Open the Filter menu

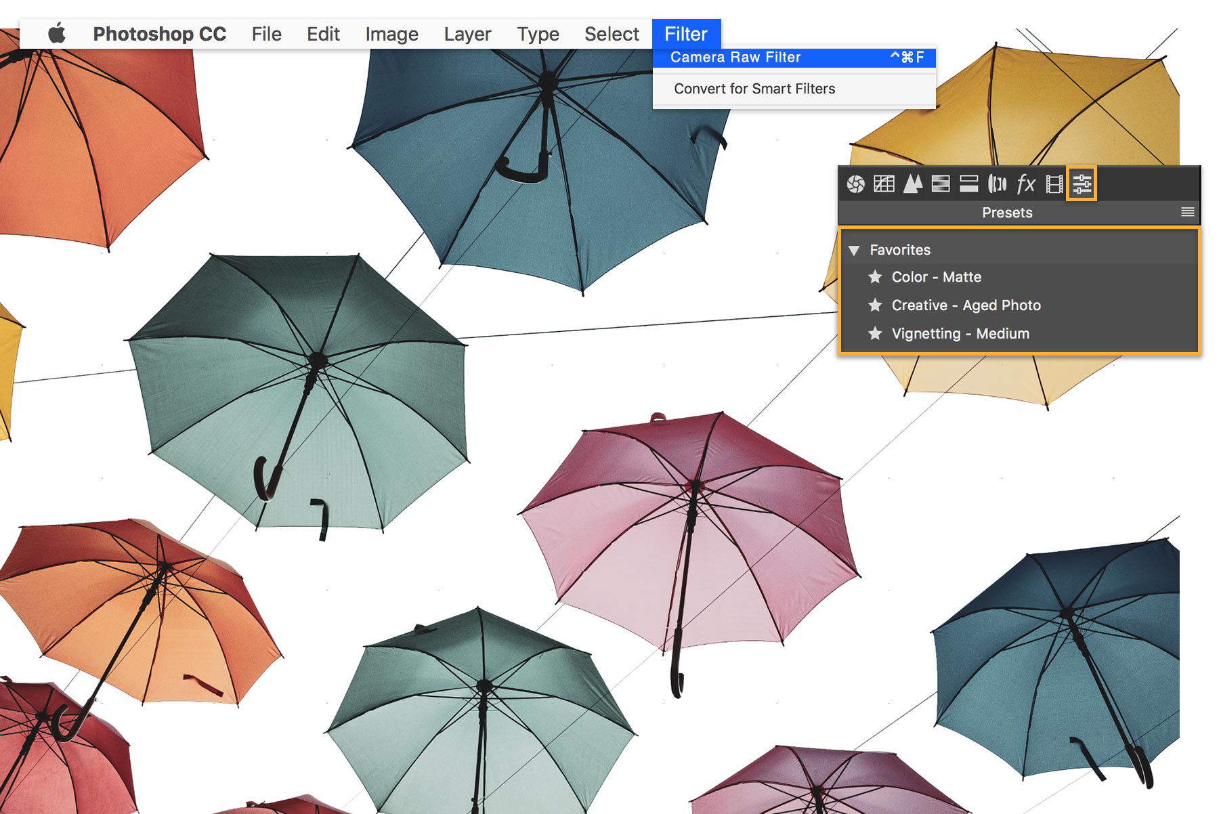[686, 34]
